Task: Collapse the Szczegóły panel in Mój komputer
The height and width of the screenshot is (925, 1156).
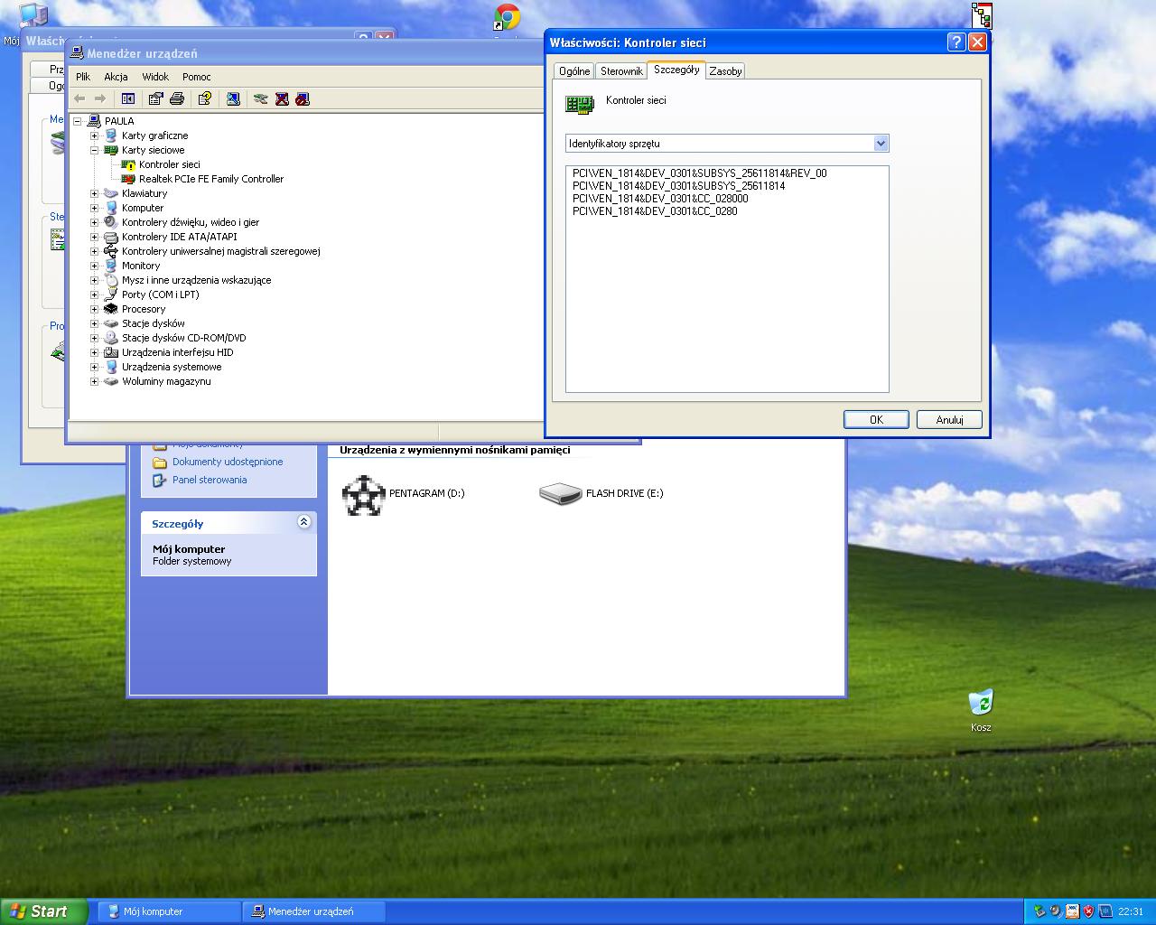Action: click(304, 522)
